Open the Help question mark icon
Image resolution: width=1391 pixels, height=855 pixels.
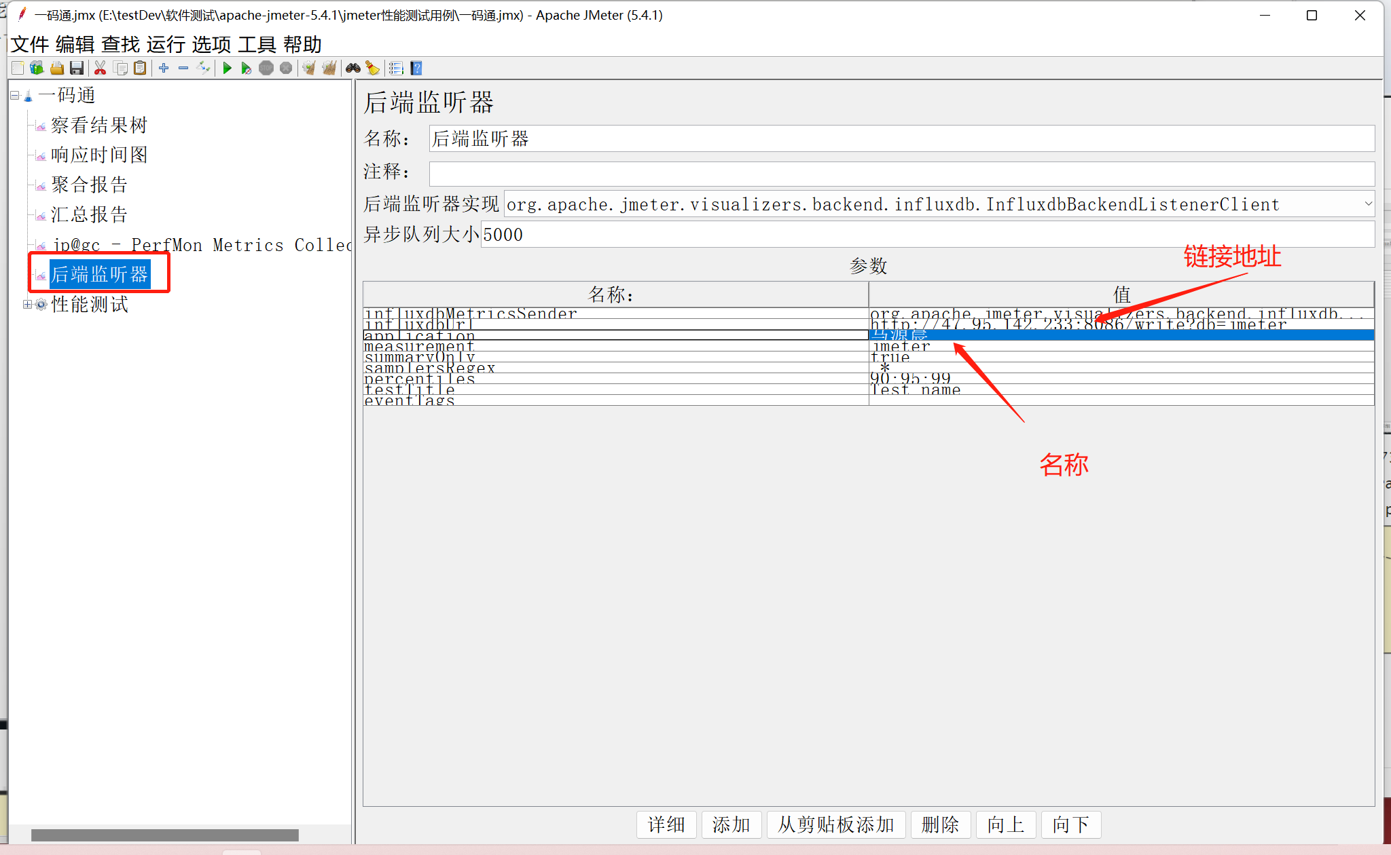click(416, 68)
